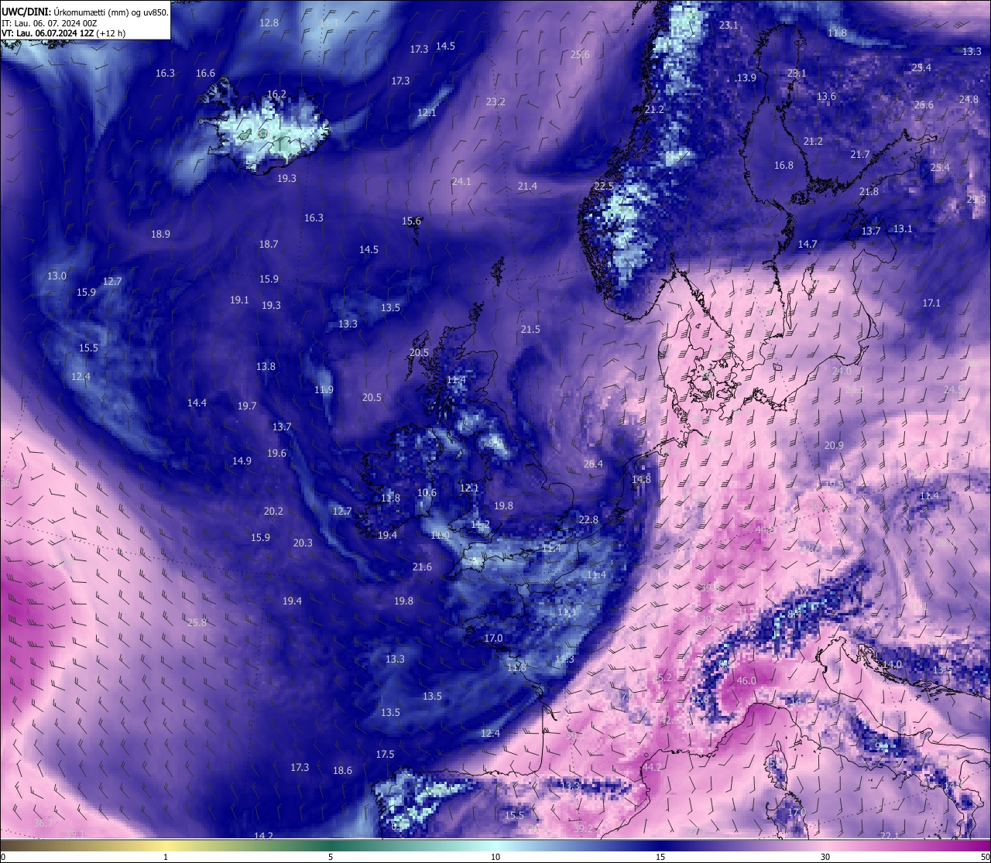Select the 15.6 value near the Faroes
991x863 pixels.
411,221
